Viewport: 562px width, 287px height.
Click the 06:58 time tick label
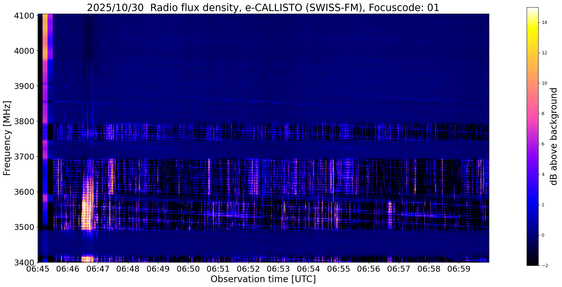pyautogui.click(x=429, y=269)
